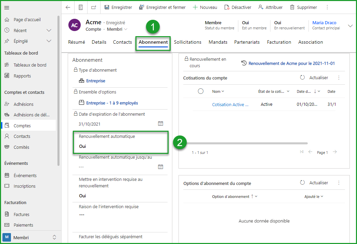
Task: Open the Facturation tab
Action: pos(279,42)
